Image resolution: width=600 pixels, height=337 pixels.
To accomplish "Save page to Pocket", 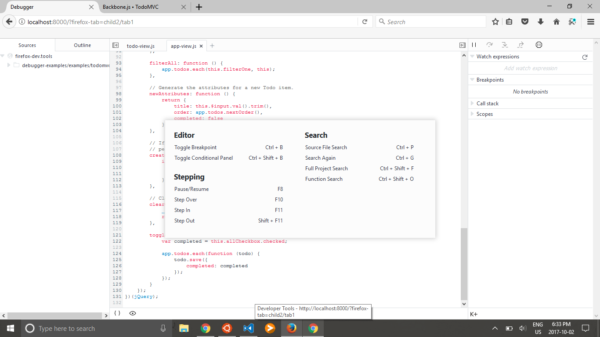I will [x=525, y=22].
